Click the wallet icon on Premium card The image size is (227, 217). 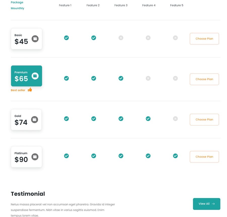click(35, 76)
